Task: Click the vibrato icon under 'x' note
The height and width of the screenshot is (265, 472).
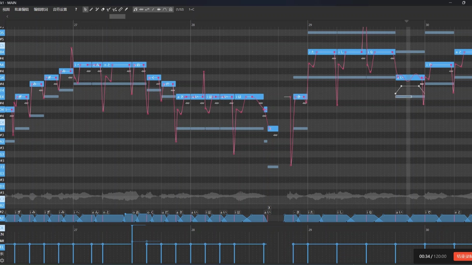Action: click(x=275, y=135)
